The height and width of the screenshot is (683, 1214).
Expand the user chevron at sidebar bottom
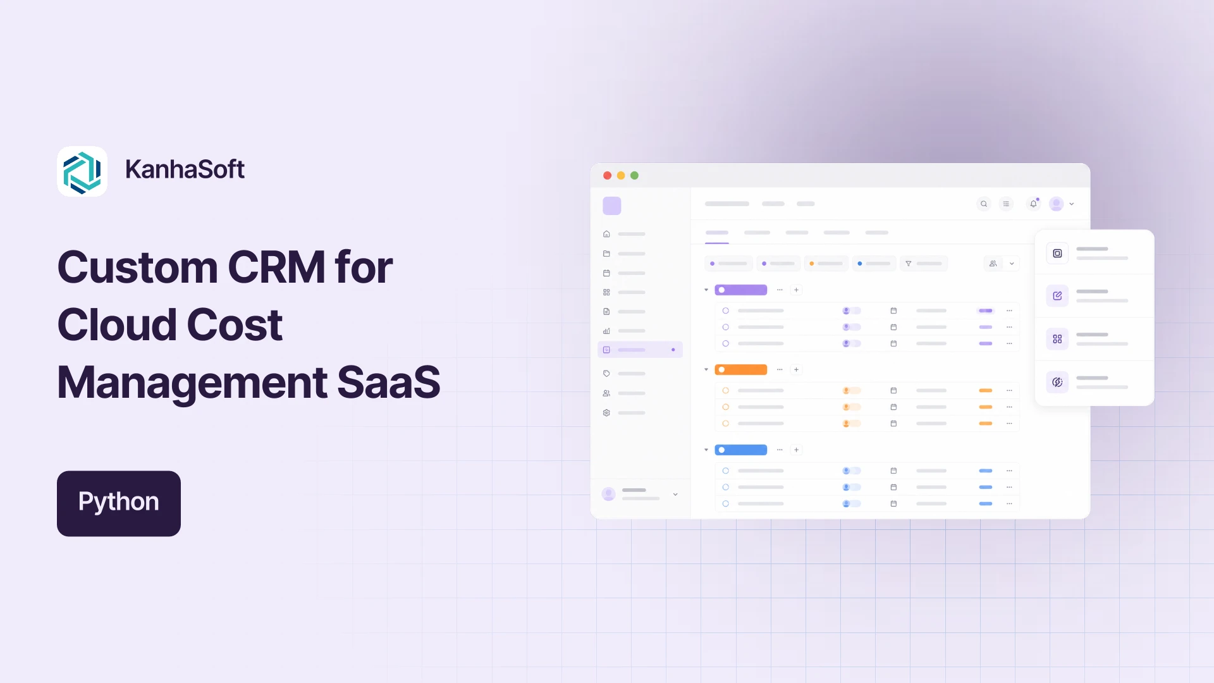(675, 495)
